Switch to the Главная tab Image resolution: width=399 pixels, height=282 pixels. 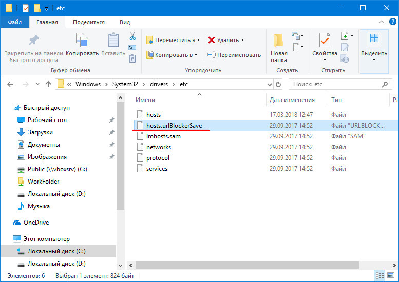47,22
